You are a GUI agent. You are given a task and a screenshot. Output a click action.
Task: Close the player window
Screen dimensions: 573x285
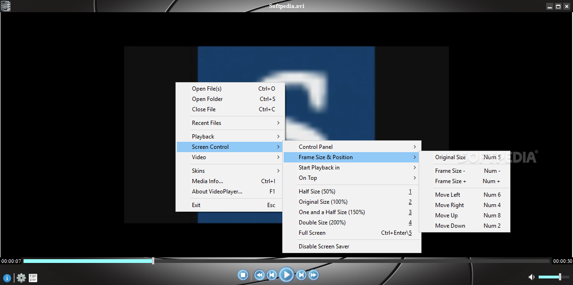(567, 6)
